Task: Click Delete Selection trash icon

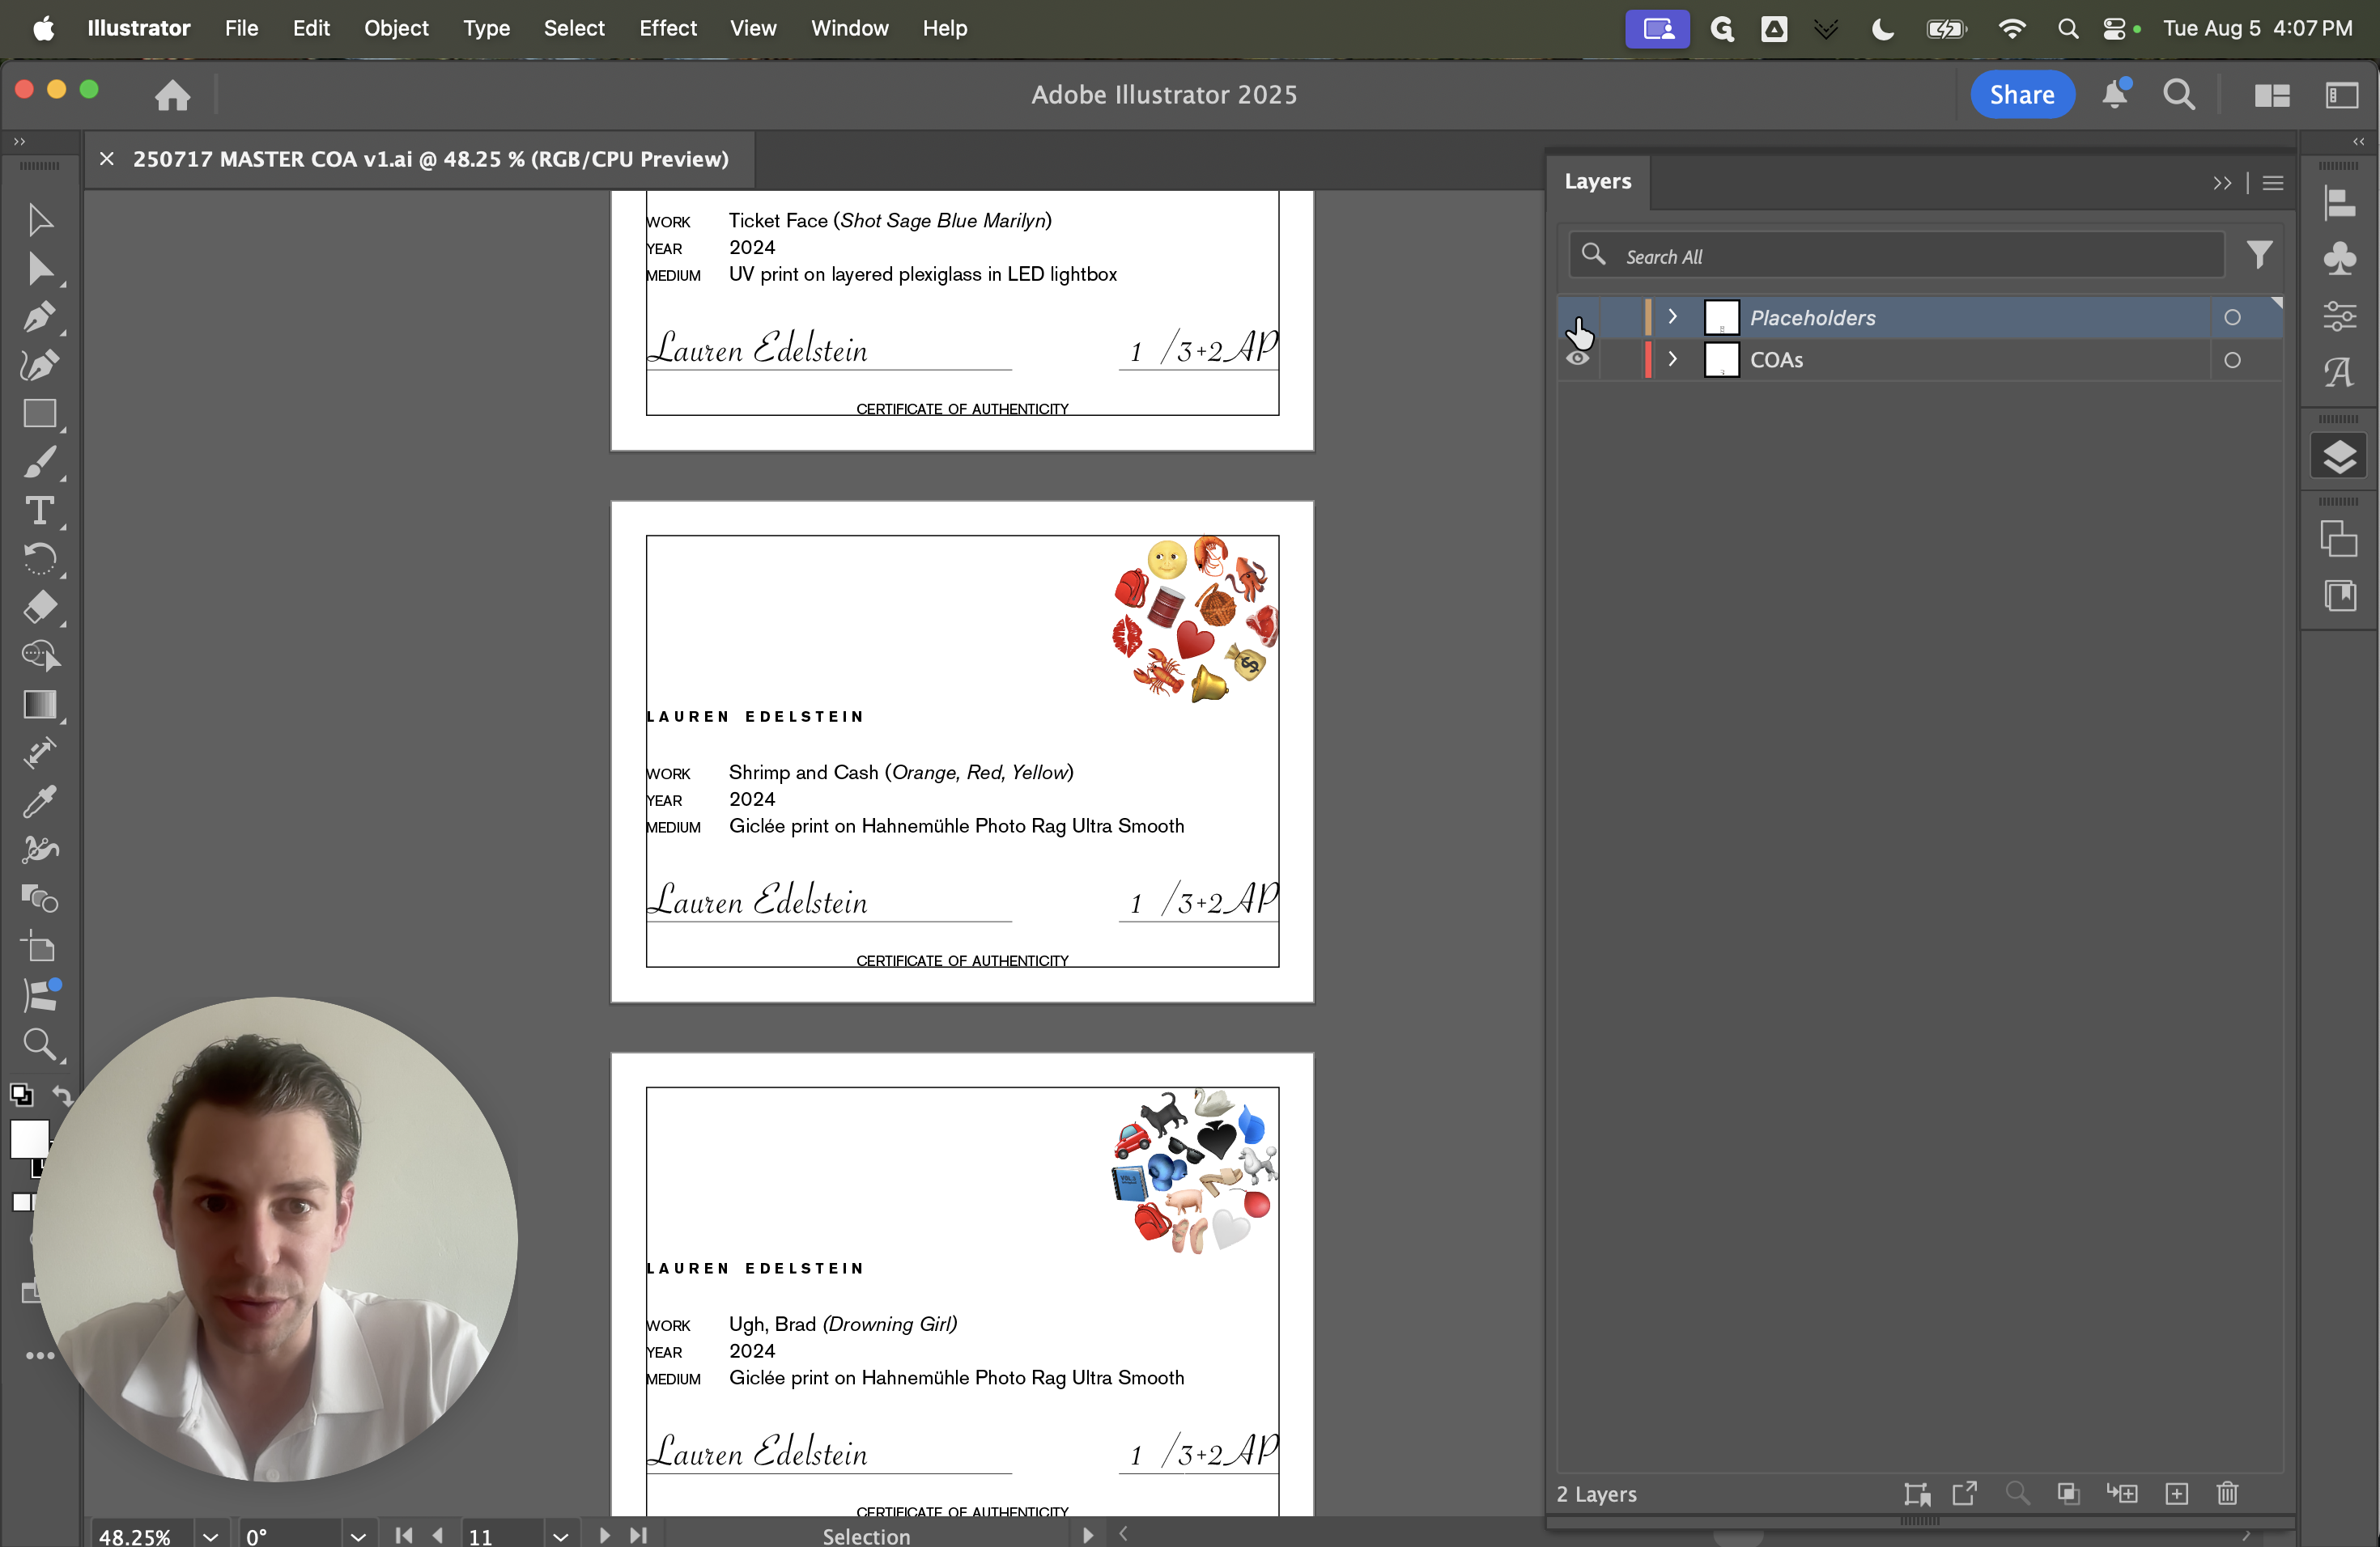Action: click(2227, 1493)
